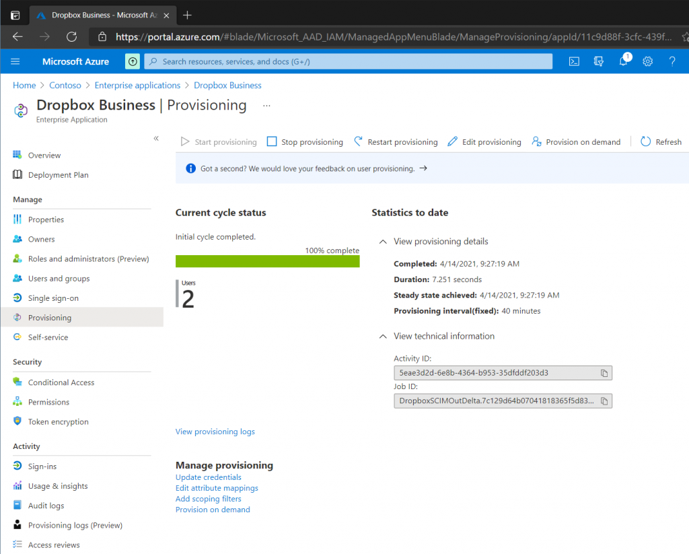Open Cloud Shell from the top bar
The height and width of the screenshot is (554, 689).
[x=574, y=61]
